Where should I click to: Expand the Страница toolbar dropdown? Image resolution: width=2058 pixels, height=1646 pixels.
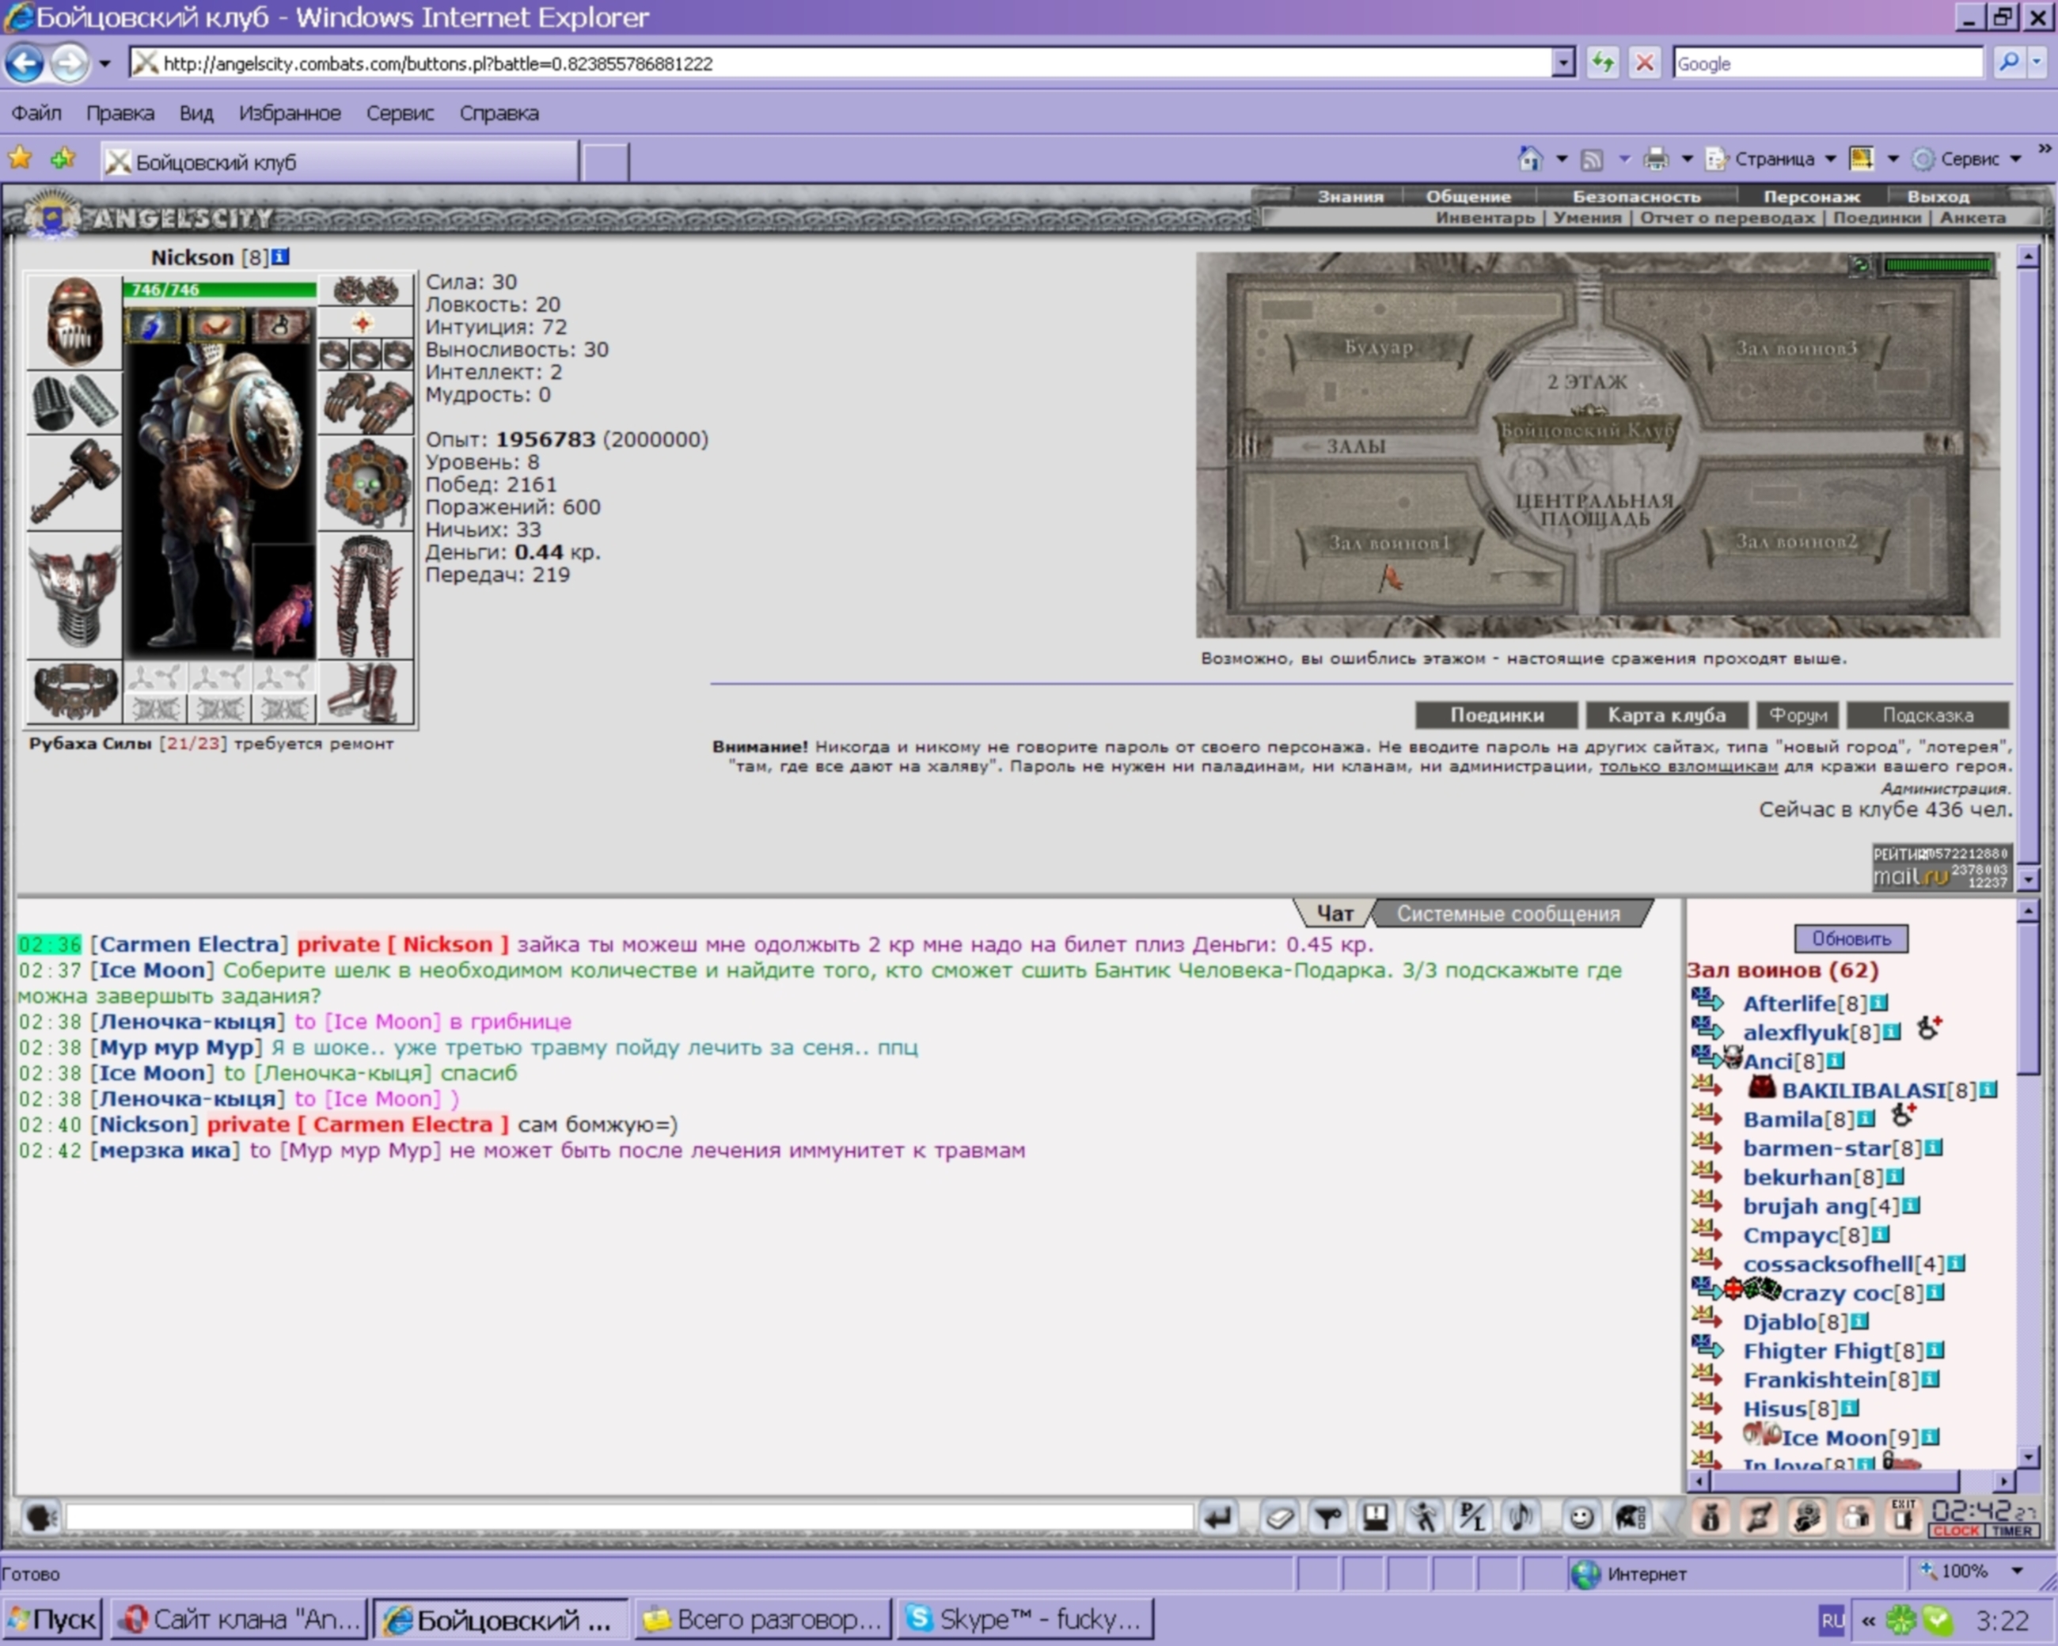coord(1830,158)
